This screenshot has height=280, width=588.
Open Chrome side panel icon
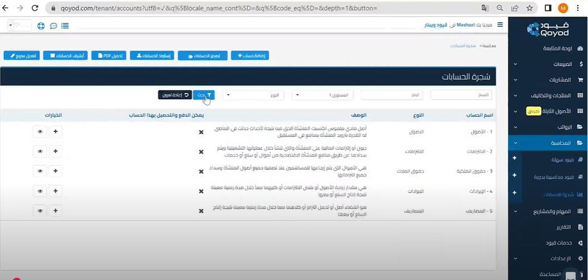click(x=548, y=8)
